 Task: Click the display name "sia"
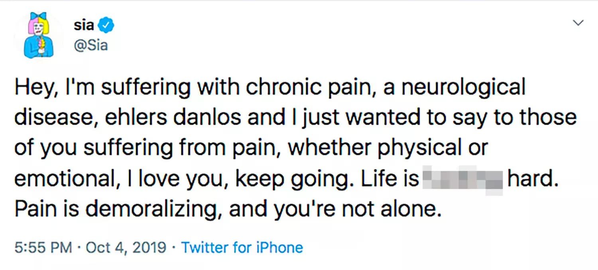84,26
